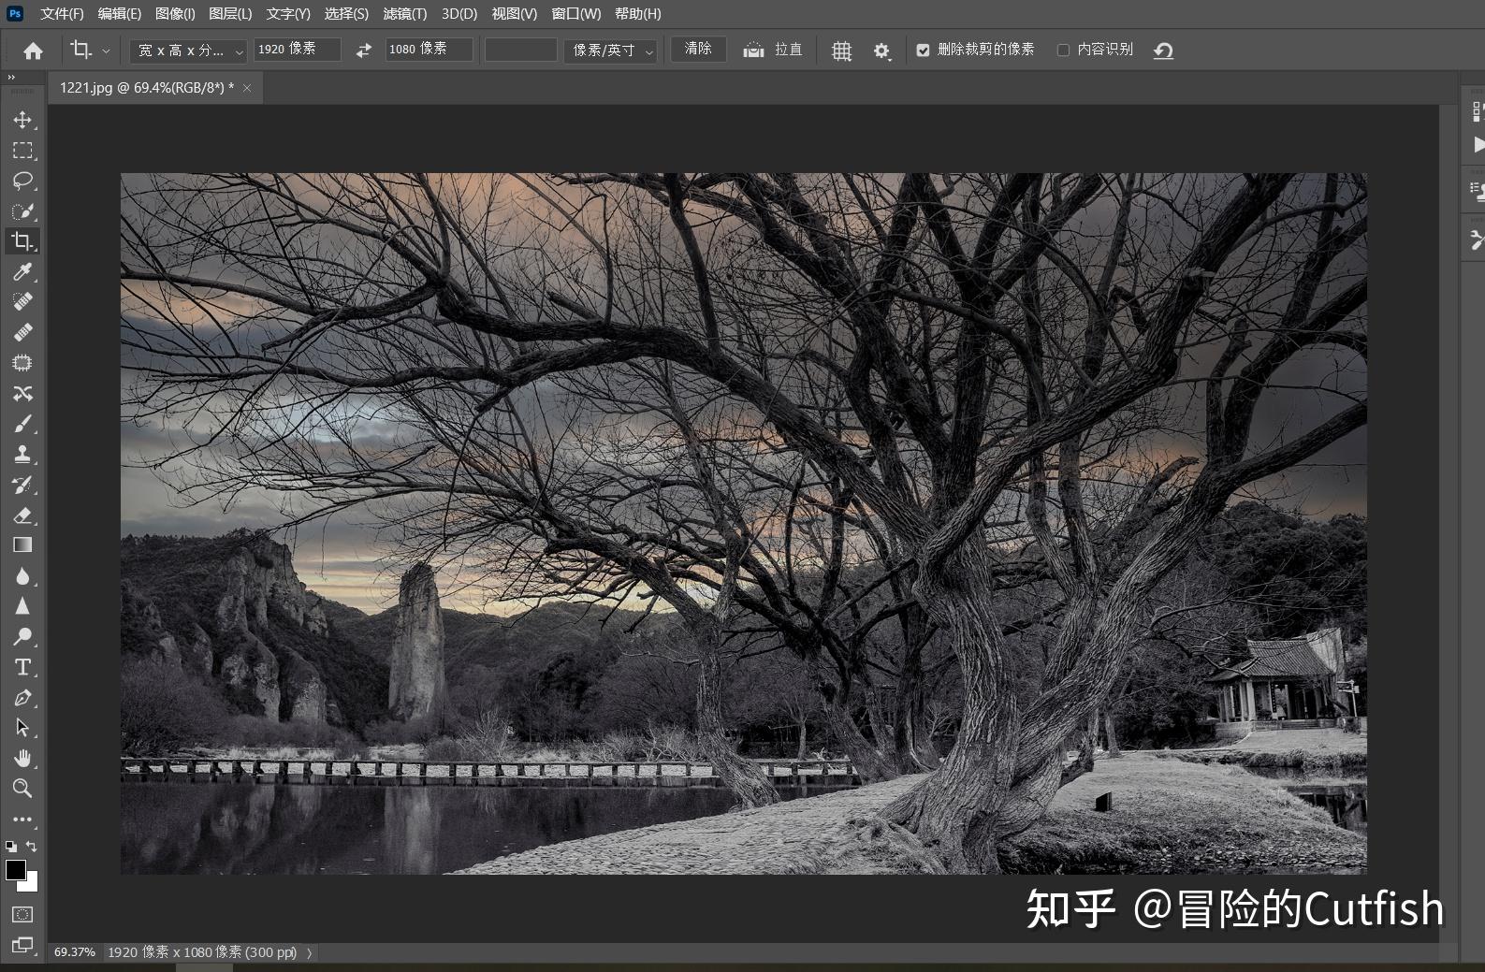
Task: Open crop settings gear menu
Action: (x=881, y=51)
